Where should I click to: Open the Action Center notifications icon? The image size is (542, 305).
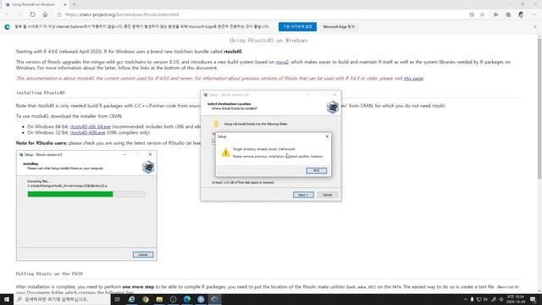click(x=533, y=299)
